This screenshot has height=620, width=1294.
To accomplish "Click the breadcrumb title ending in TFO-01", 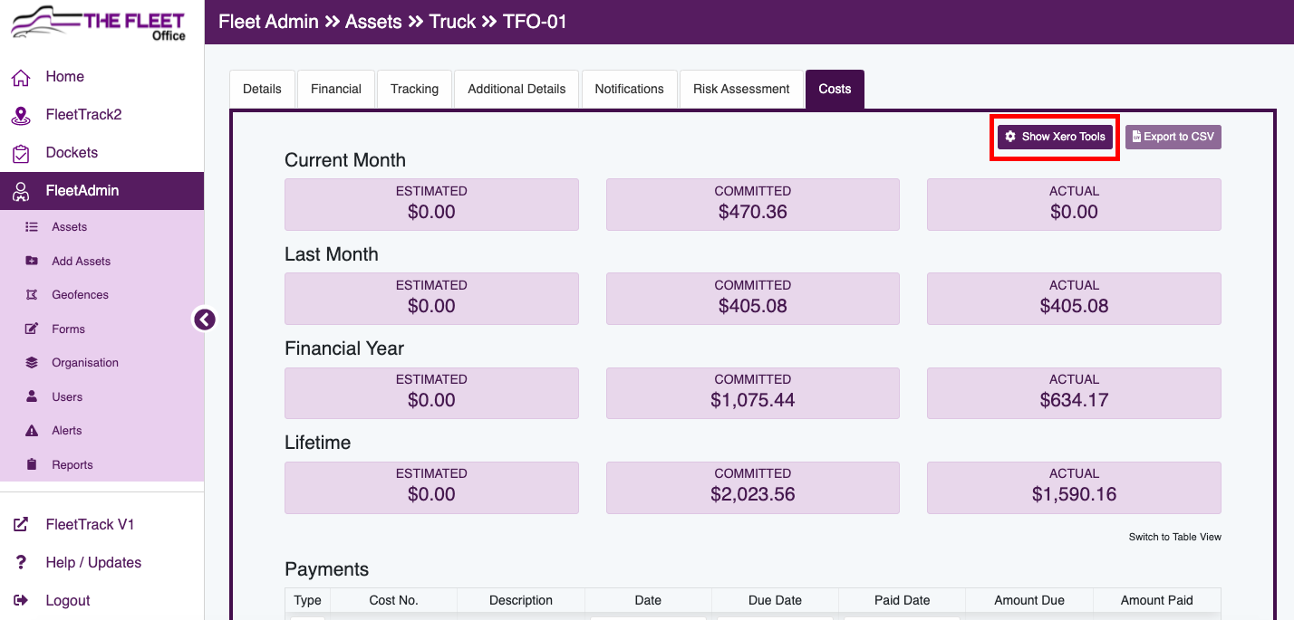I will point(393,22).
